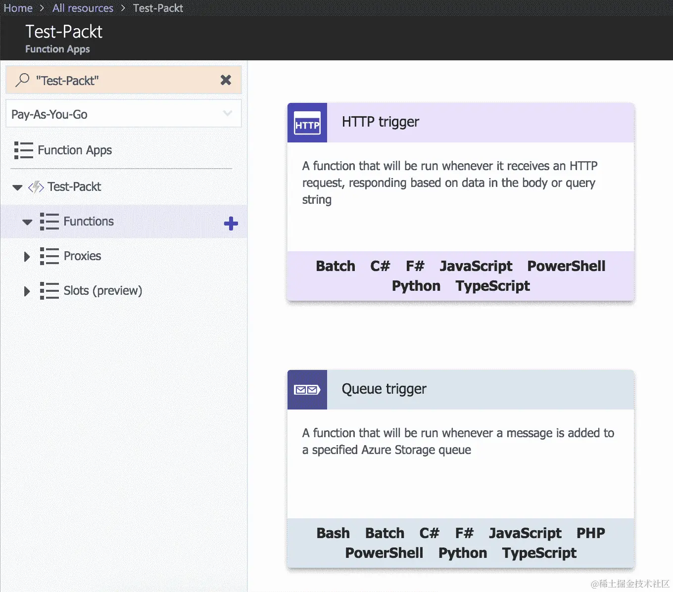This screenshot has height=592, width=673.
Task: Click the Function Apps list icon
Action: (23, 150)
